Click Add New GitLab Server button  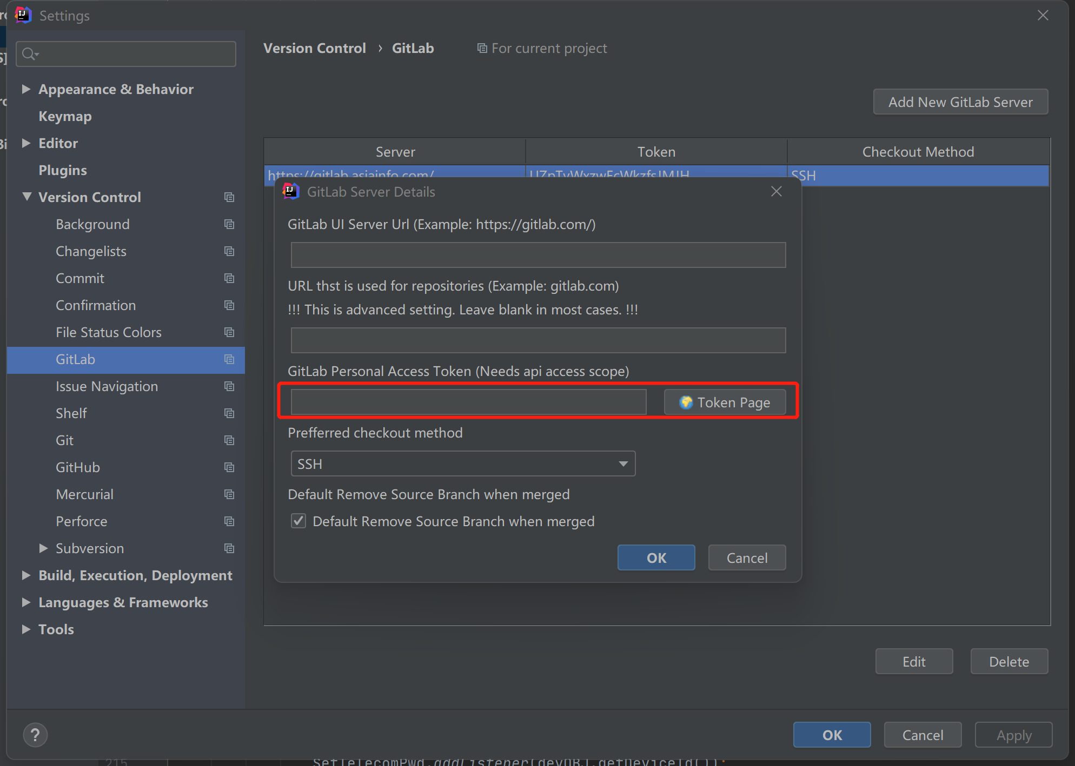tap(960, 102)
